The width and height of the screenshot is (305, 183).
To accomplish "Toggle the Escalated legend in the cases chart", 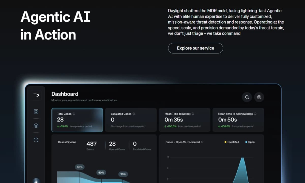I will click(232, 142).
